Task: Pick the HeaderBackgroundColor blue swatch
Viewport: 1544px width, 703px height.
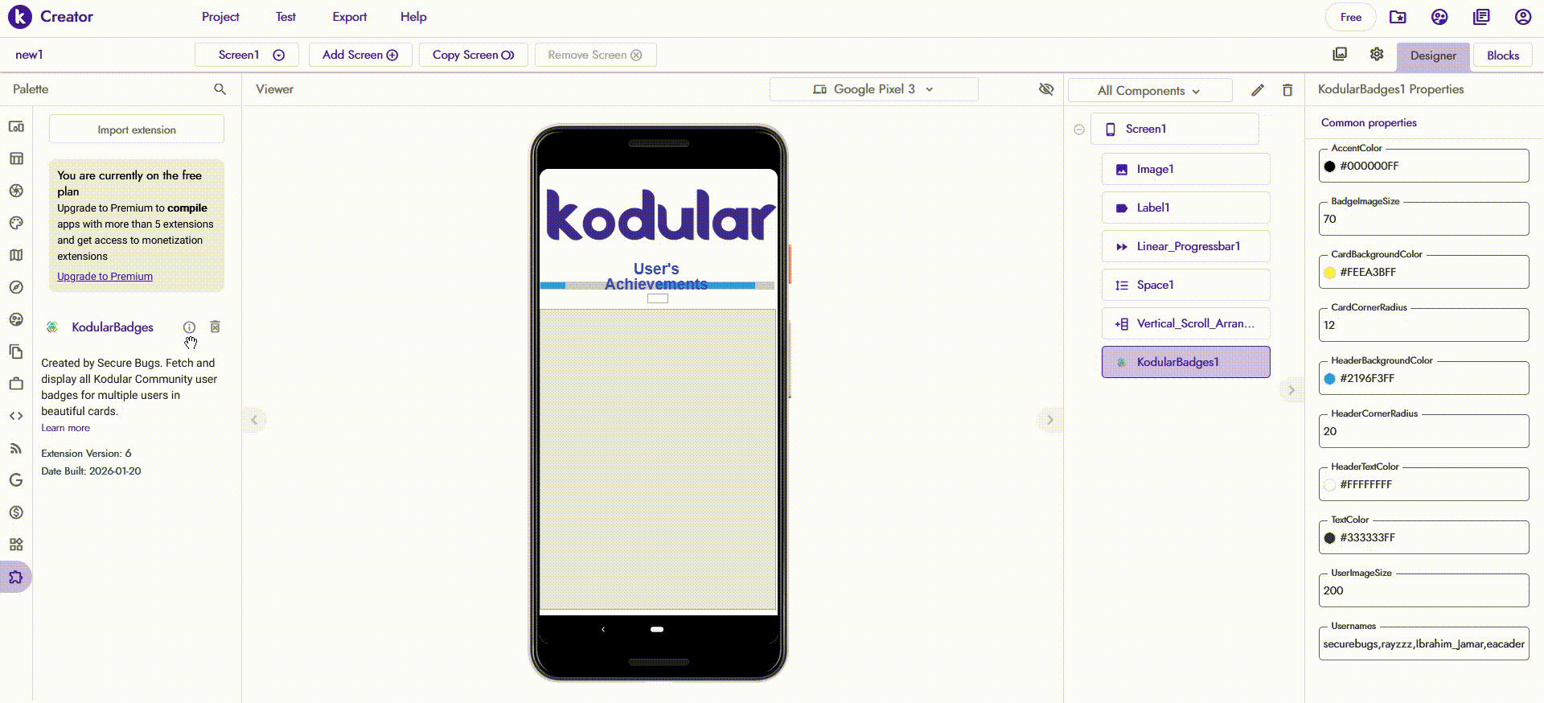Action: 1329,379
